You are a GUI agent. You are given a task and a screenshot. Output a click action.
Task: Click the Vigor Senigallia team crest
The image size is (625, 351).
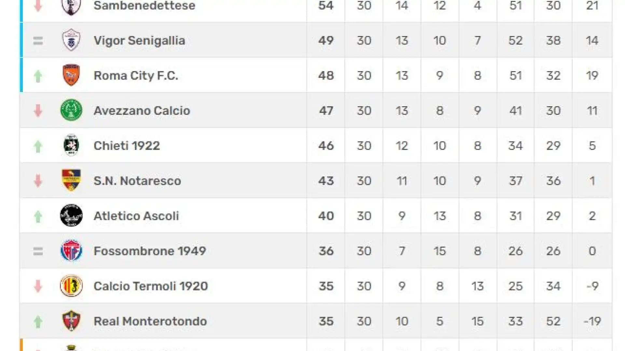(71, 40)
